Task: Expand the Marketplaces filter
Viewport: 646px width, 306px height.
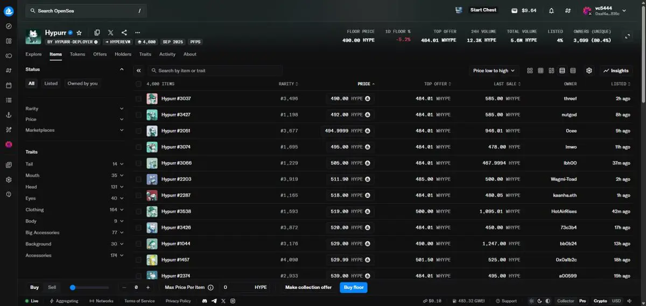Action: 75,130
